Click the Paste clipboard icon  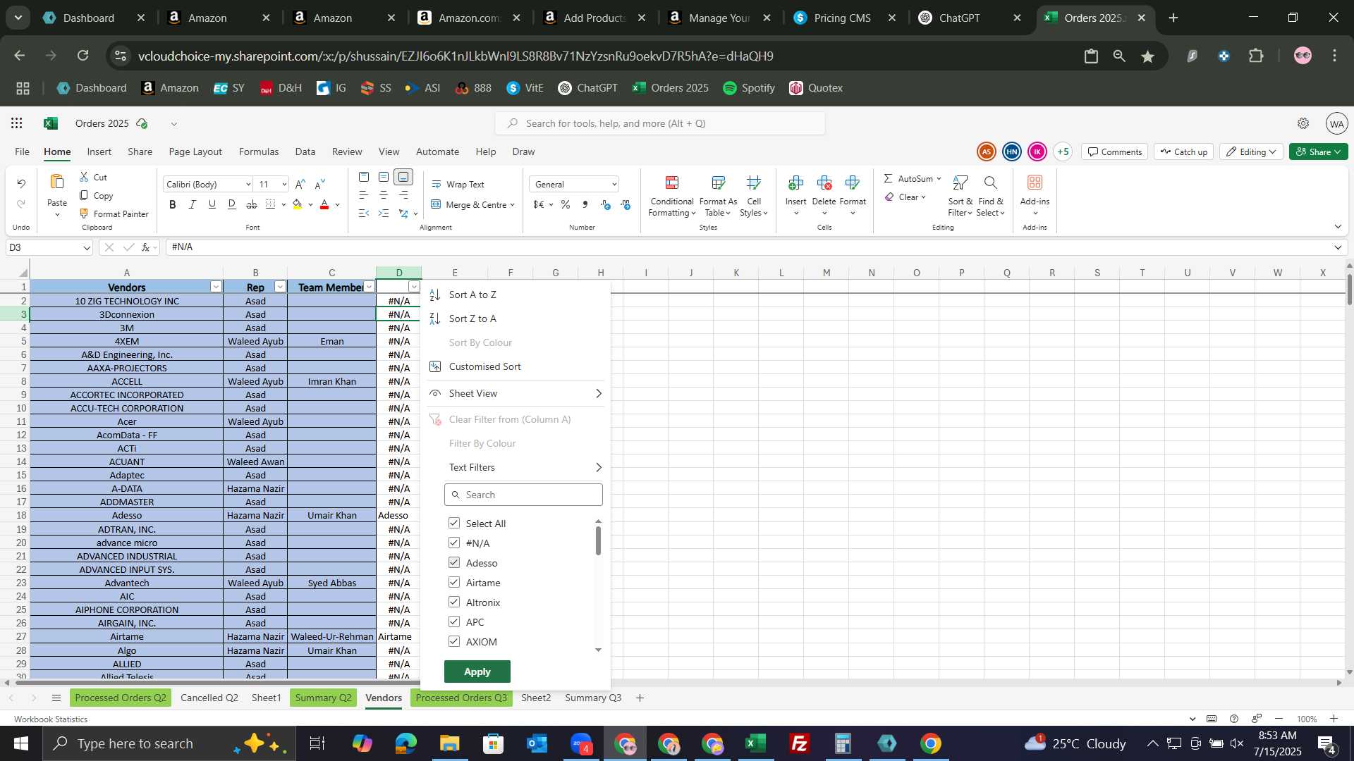57,182
